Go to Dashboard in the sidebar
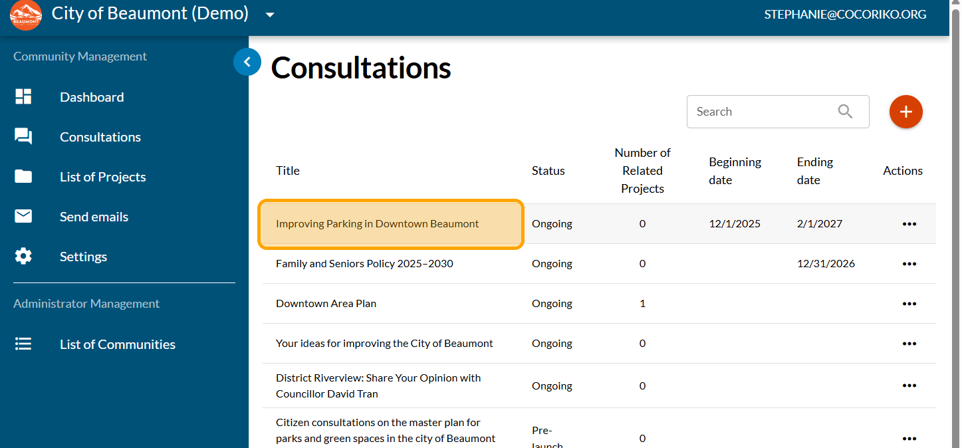The width and height of the screenshot is (962, 448). pos(92,97)
